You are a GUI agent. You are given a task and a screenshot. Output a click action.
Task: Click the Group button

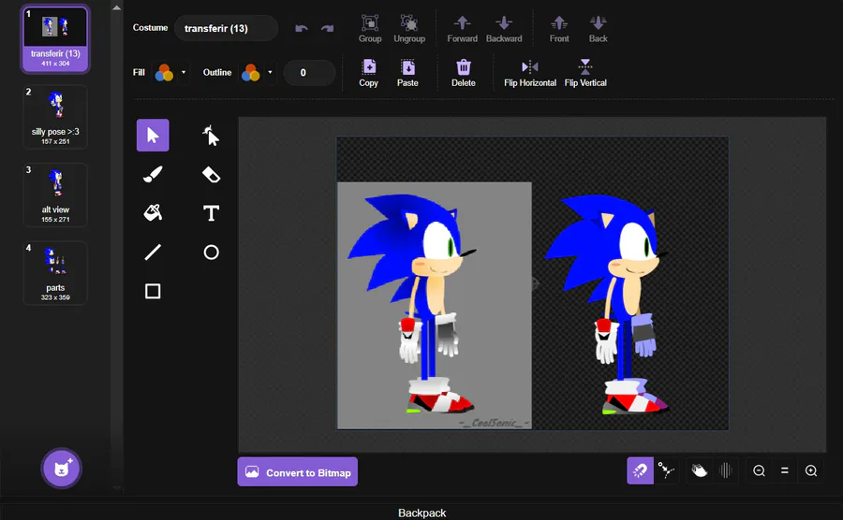pyautogui.click(x=370, y=28)
